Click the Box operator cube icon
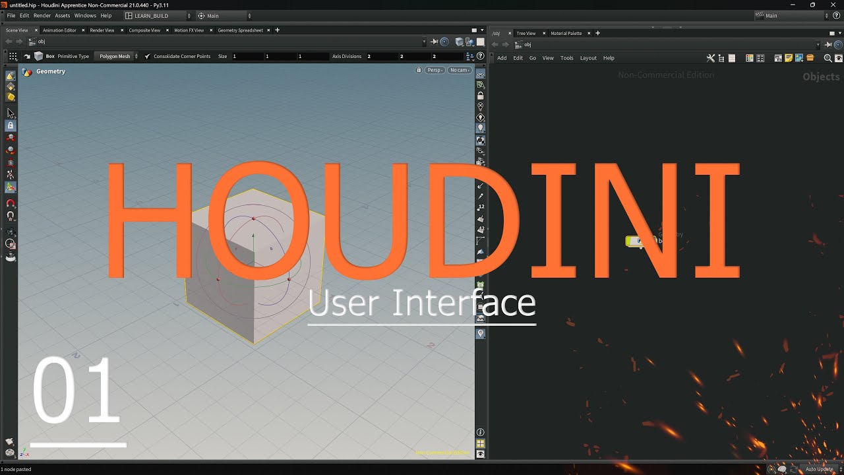This screenshot has width=844, height=475. pyautogui.click(x=39, y=56)
